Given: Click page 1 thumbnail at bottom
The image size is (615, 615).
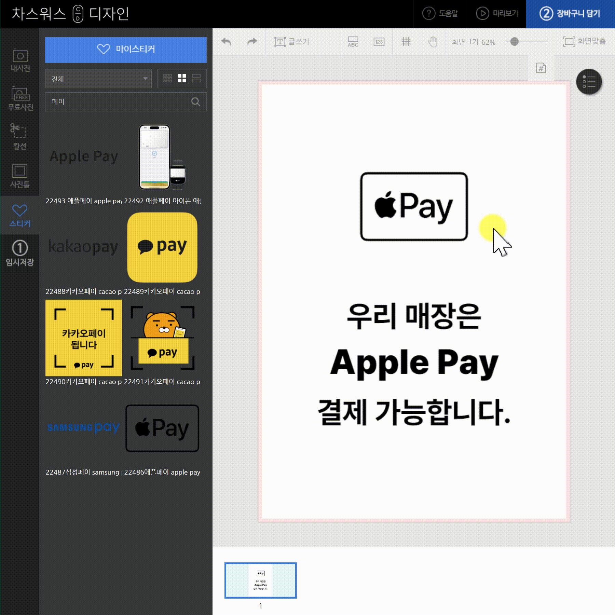Looking at the screenshot, I should click(260, 580).
